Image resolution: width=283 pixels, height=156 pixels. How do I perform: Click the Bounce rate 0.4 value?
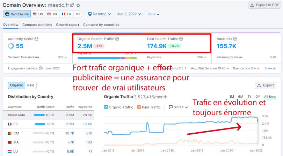click(x=253, y=68)
